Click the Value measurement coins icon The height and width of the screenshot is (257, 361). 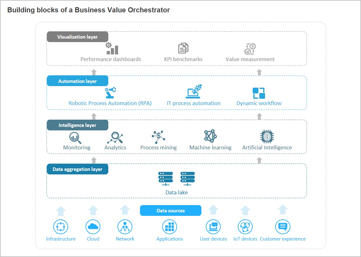coord(250,49)
